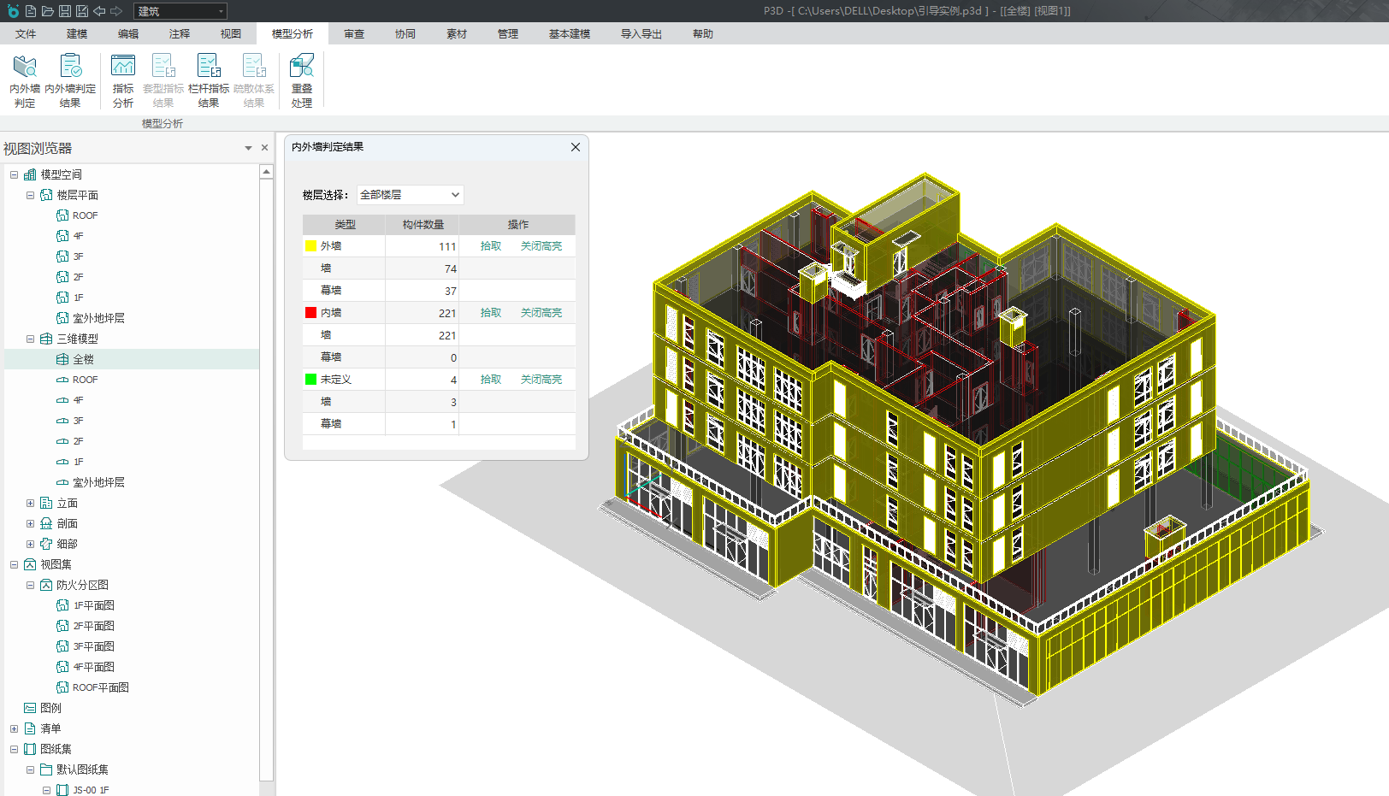
Task: Open the 建筑 discipline dropdown in title bar
Action: tap(180, 11)
